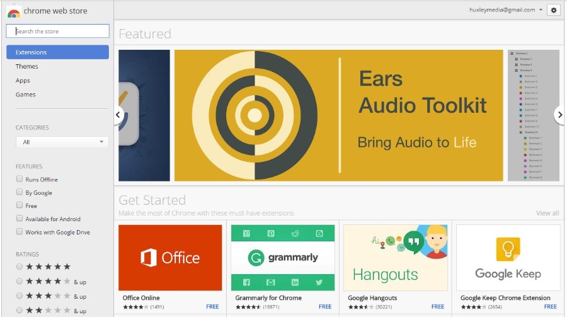Click FREE button for Google Hangouts
The height and width of the screenshot is (317, 567).
pos(438,306)
